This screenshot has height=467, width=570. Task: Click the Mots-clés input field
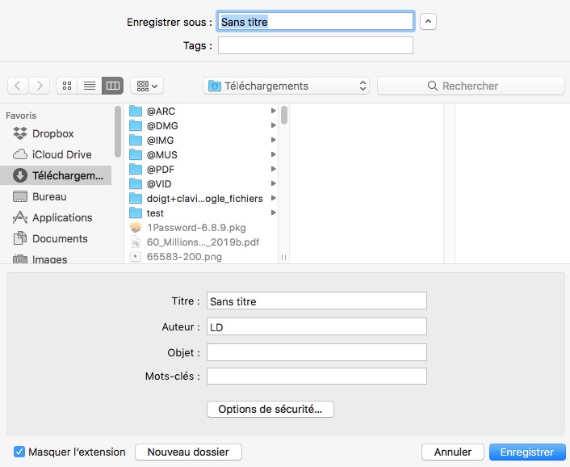pyautogui.click(x=316, y=377)
